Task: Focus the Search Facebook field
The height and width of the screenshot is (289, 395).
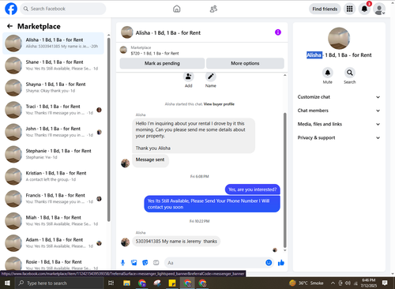Action: (x=63, y=9)
